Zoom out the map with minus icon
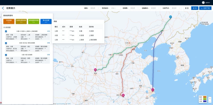 [x=210, y=101]
